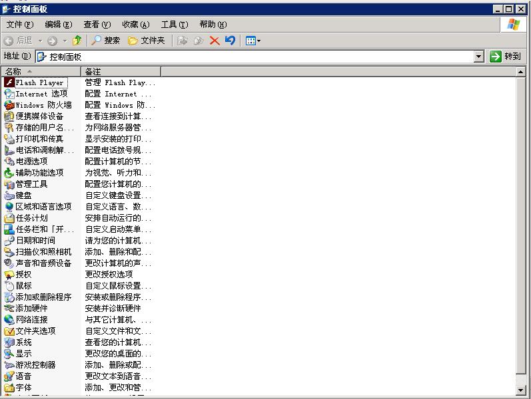Open the Windows 防火墙 icon
The width and height of the screenshot is (531, 399).
[x=9, y=105]
